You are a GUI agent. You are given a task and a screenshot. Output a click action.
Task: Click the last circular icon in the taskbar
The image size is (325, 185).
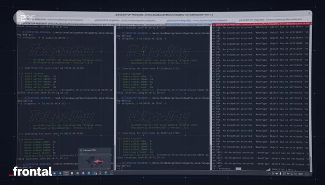point(111,173)
